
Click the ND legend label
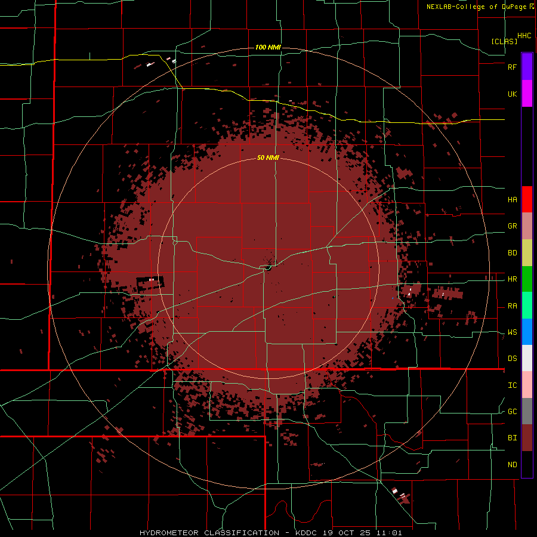click(x=512, y=465)
